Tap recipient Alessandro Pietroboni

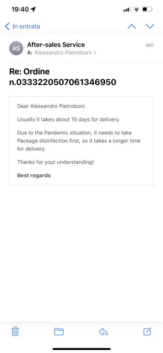[x=63, y=53]
